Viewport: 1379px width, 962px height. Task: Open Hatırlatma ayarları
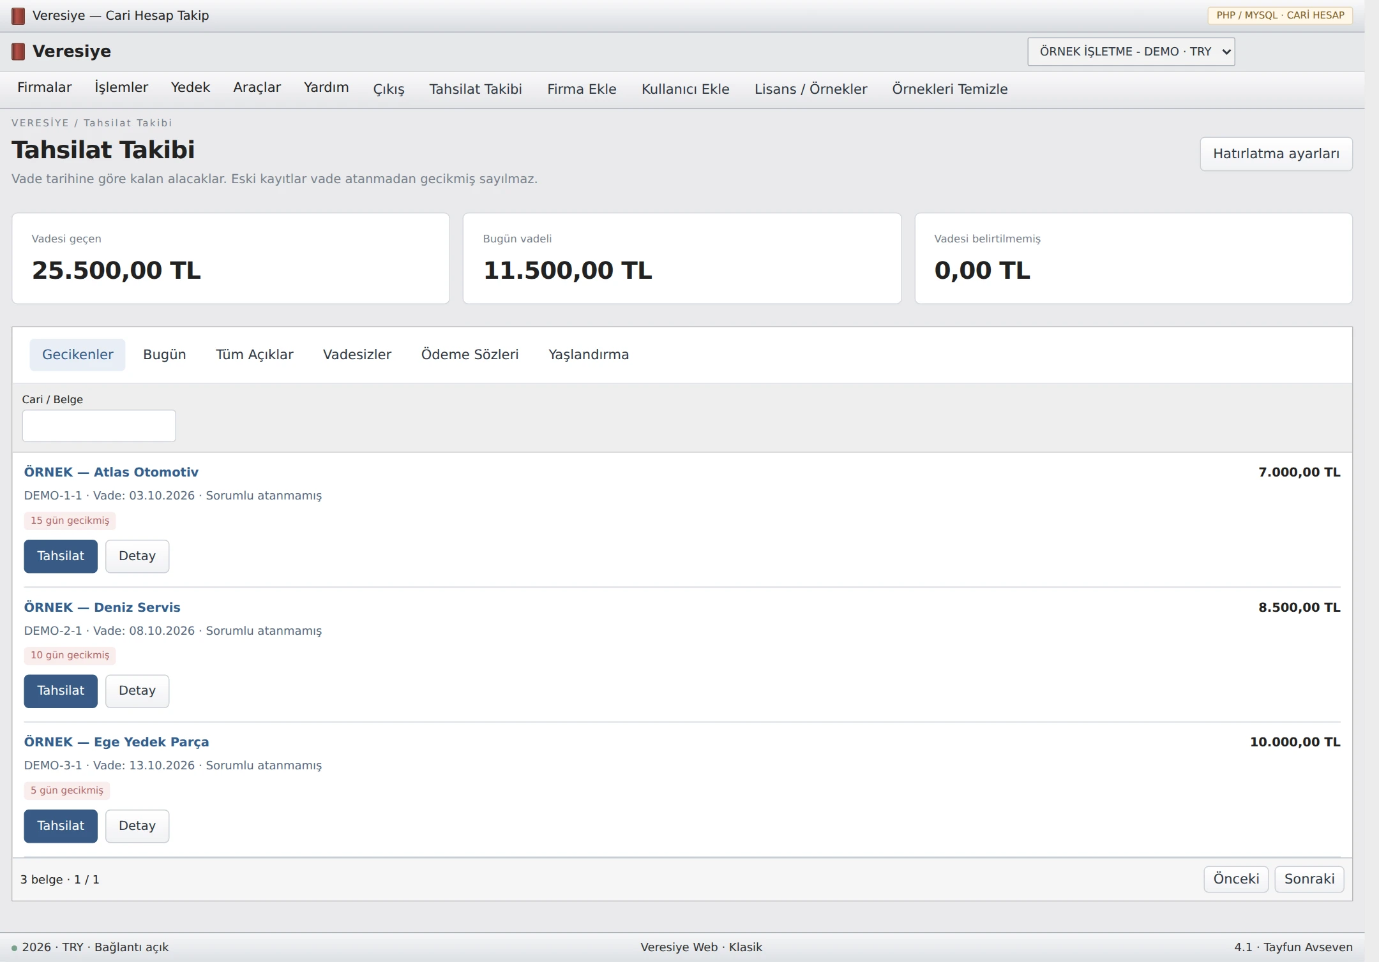1276,154
